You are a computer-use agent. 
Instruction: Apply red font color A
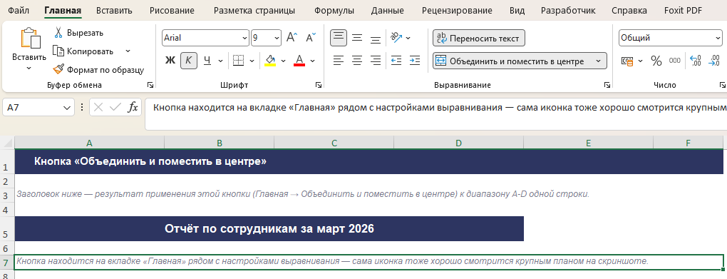coord(299,61)
